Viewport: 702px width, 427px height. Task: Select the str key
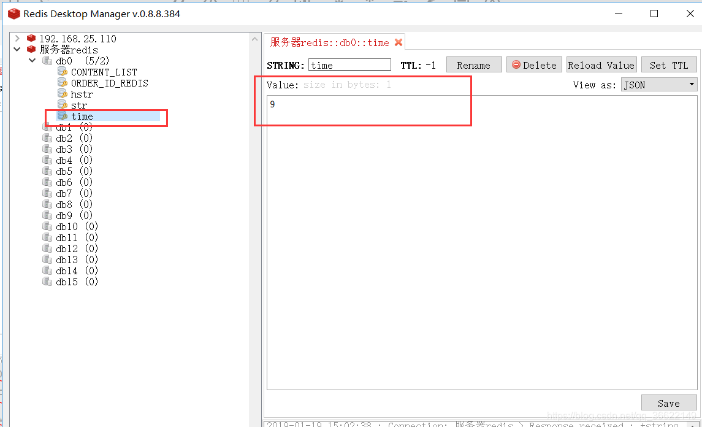pos(79,106)
